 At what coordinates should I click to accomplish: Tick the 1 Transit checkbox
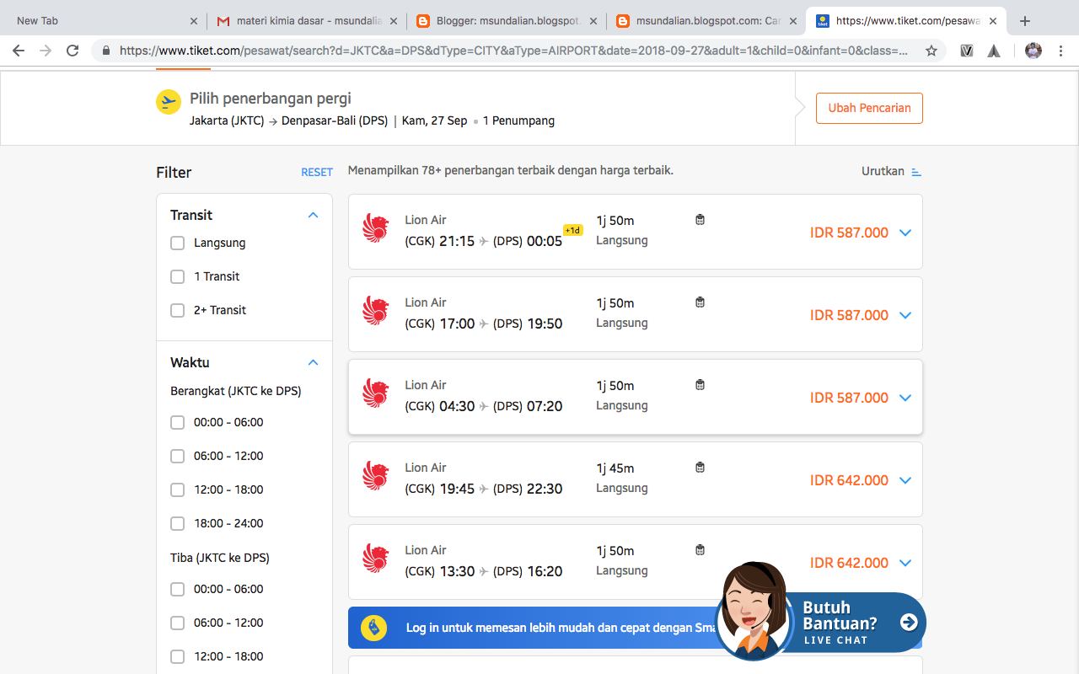177,276
